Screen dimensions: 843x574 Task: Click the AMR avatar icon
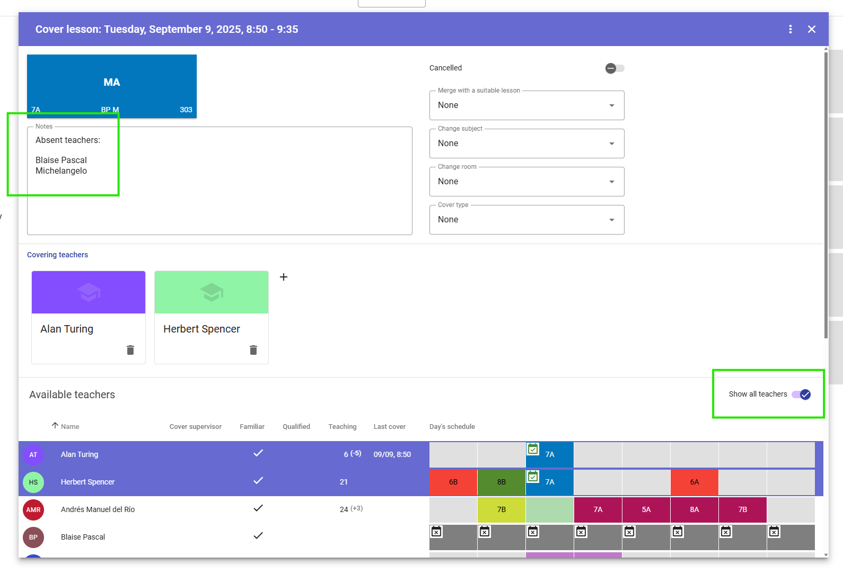(x=33, y=509)
